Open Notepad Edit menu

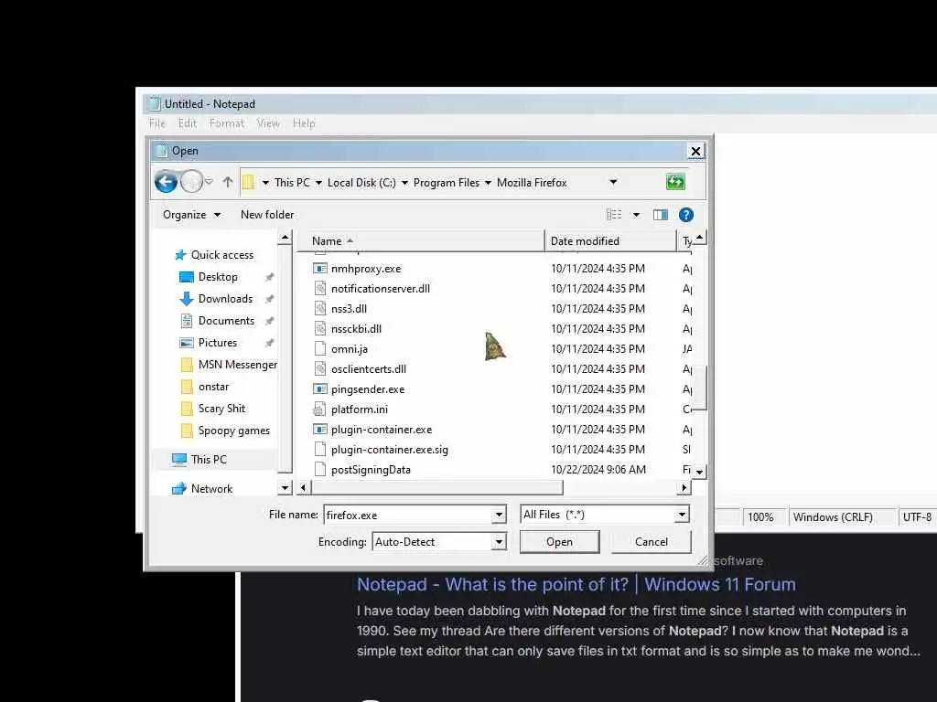[x=187, y=123]
